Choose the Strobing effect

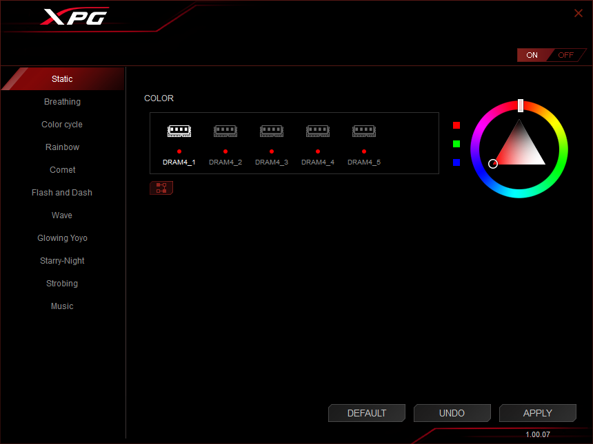click(x=62, y=283)
